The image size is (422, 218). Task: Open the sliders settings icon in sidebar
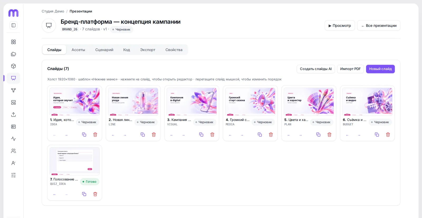coord(13,175)
